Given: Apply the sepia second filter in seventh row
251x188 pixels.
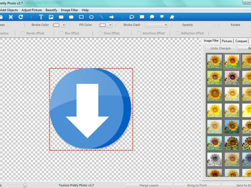Looking at the screenshot, I should pyautogui.click(x=232, y=159).
